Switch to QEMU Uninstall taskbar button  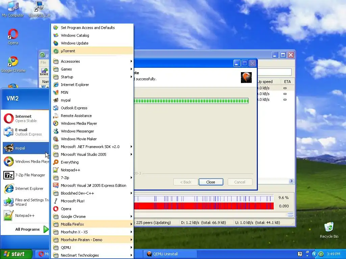pos(170,254)
